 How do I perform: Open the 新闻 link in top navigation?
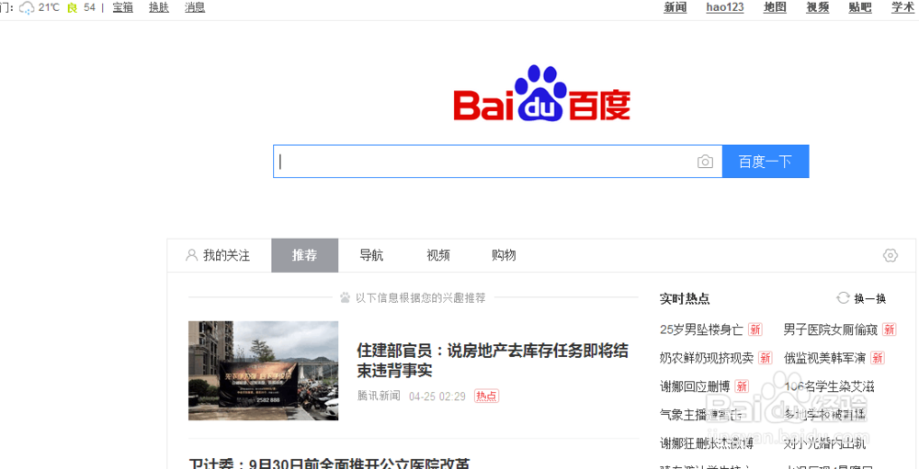675,7
